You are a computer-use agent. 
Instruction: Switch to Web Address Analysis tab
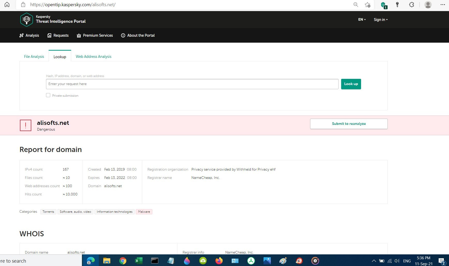tap(93, 56)
